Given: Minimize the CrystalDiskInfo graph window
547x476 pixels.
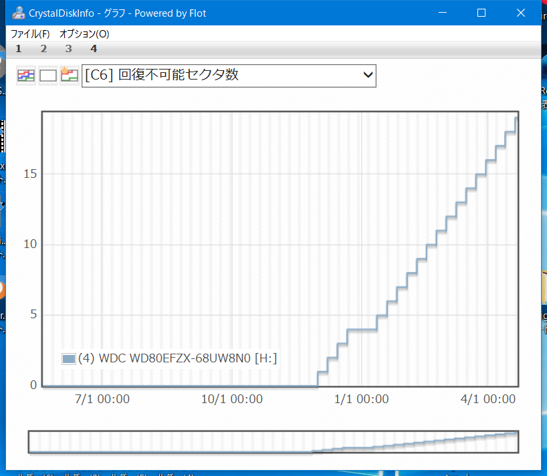Looking at the screenshot, I should coord(442,13).
